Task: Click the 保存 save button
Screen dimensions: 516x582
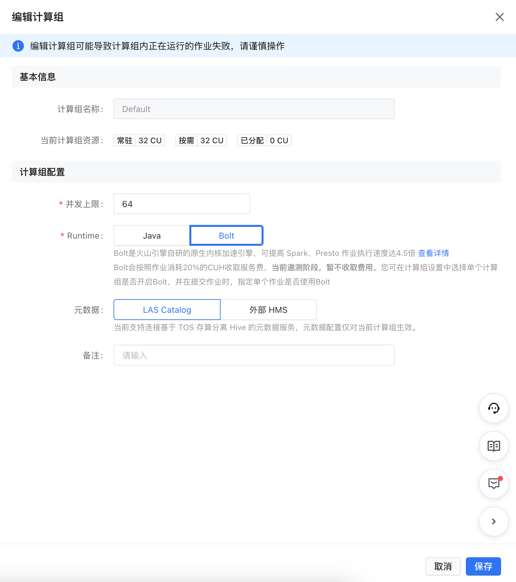Action: pyautogui.click(x=483, y=566)
